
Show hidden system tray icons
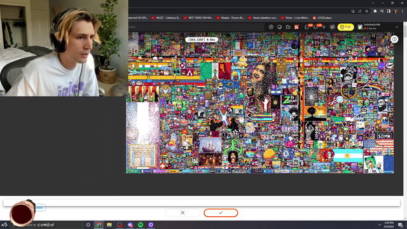coord(380,225)
